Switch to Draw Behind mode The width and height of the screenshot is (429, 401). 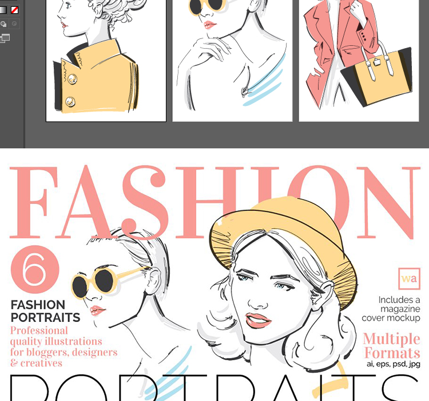click(x=4, y=24)
